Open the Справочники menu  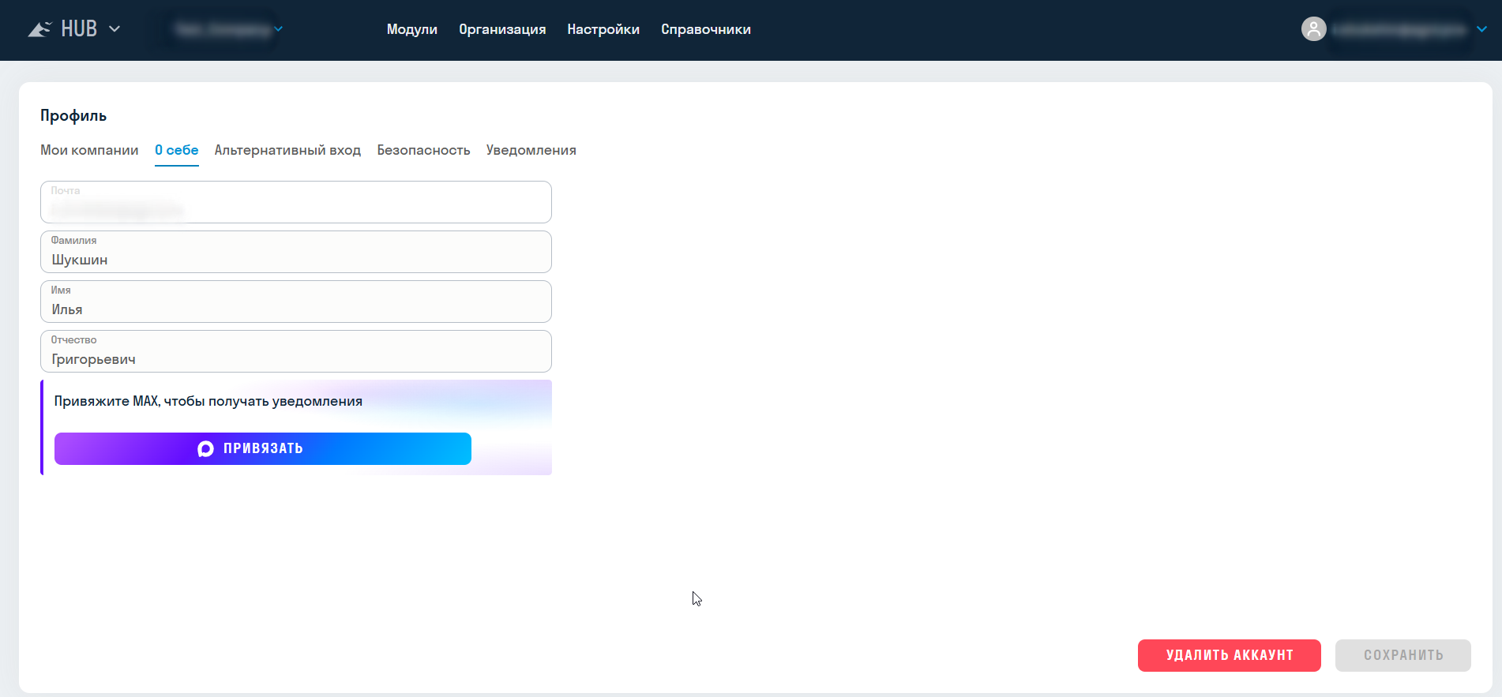tap(706, 29)
